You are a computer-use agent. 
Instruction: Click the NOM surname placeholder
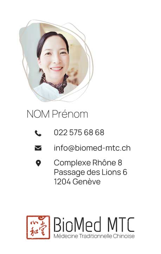click(38, 114)
